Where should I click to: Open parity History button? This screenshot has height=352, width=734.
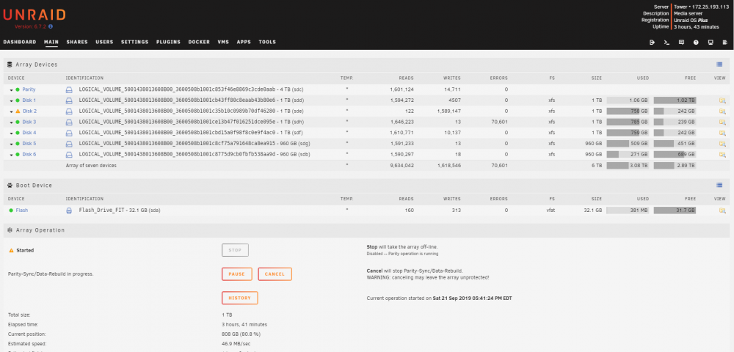[x=240, y=298]
